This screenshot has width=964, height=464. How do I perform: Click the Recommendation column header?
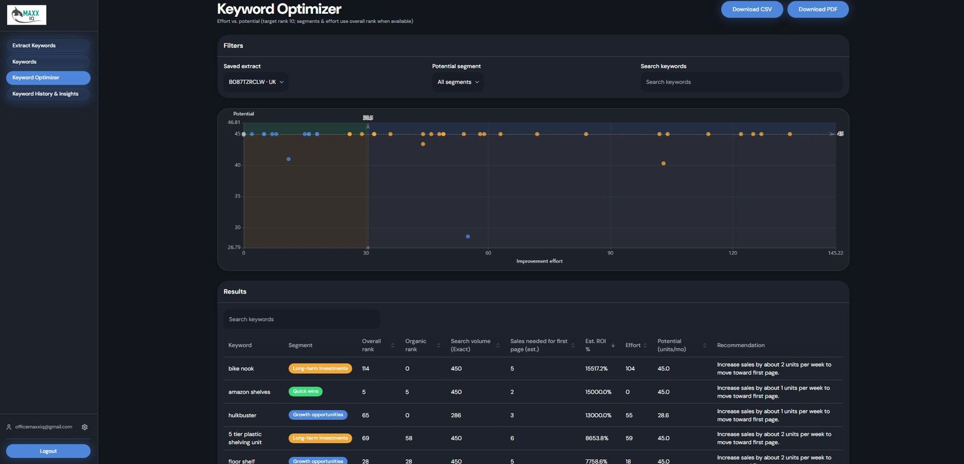tap(740, 345)
